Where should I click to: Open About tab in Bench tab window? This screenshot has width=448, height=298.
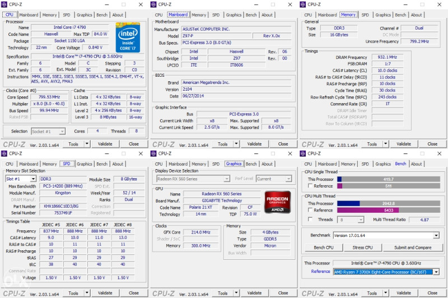click(416, 164)
